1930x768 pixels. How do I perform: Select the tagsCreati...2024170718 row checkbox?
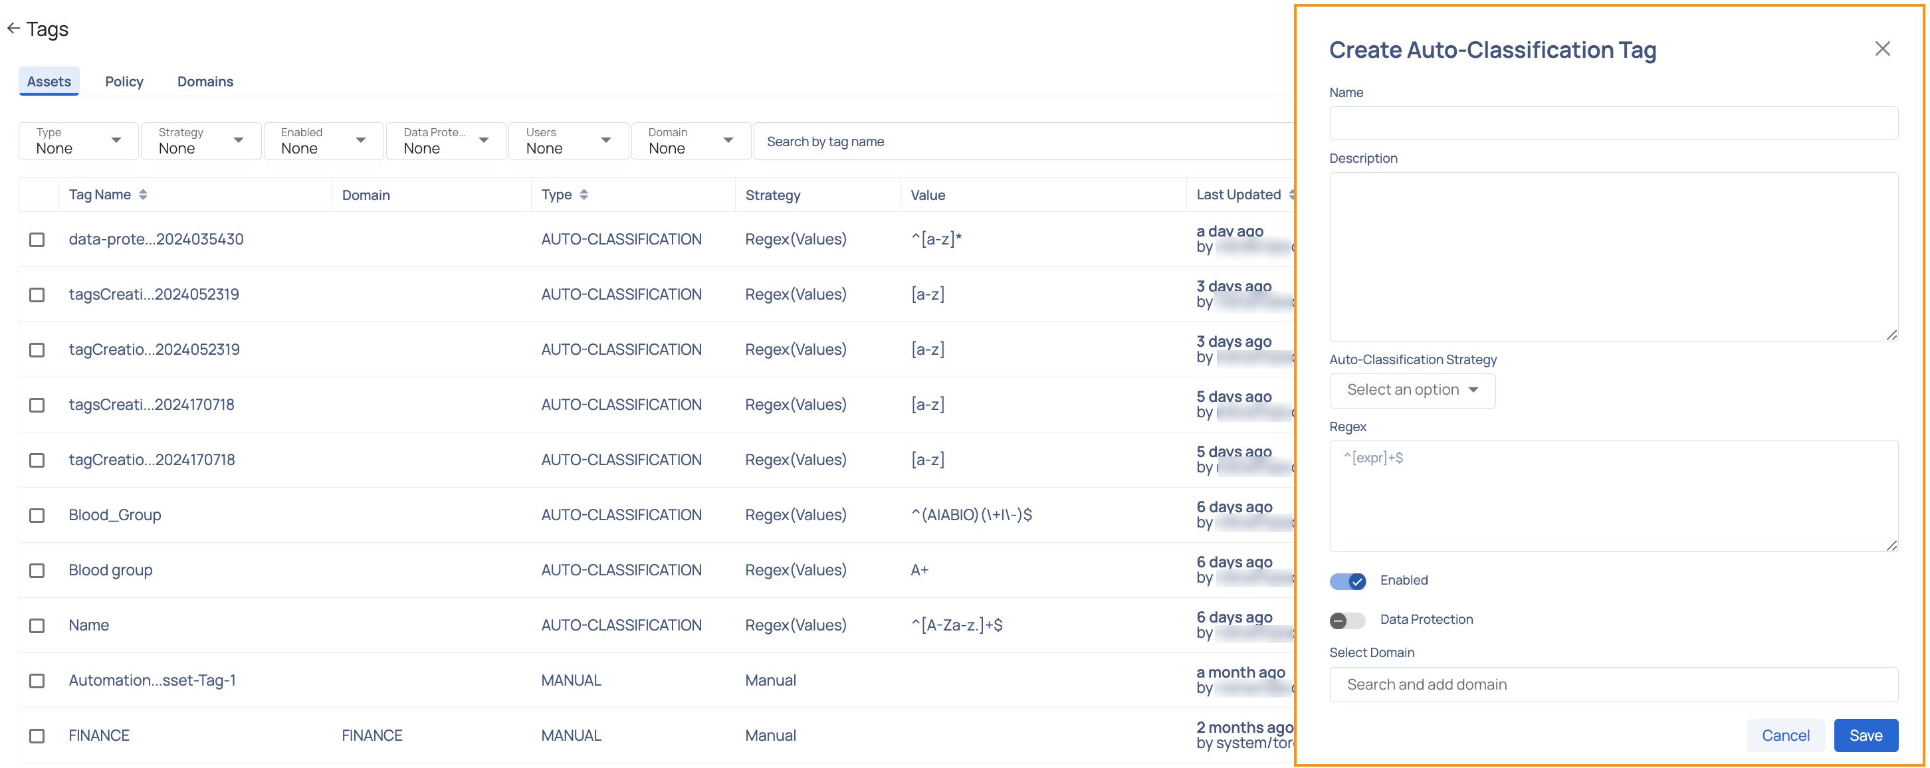tap(37, 405)
